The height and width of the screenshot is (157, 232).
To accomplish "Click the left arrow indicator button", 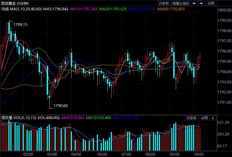I will (x=194, y=3).
